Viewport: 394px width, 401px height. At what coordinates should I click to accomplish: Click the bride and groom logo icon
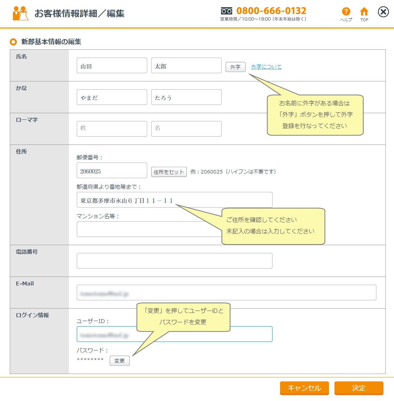tap(20, 13)
